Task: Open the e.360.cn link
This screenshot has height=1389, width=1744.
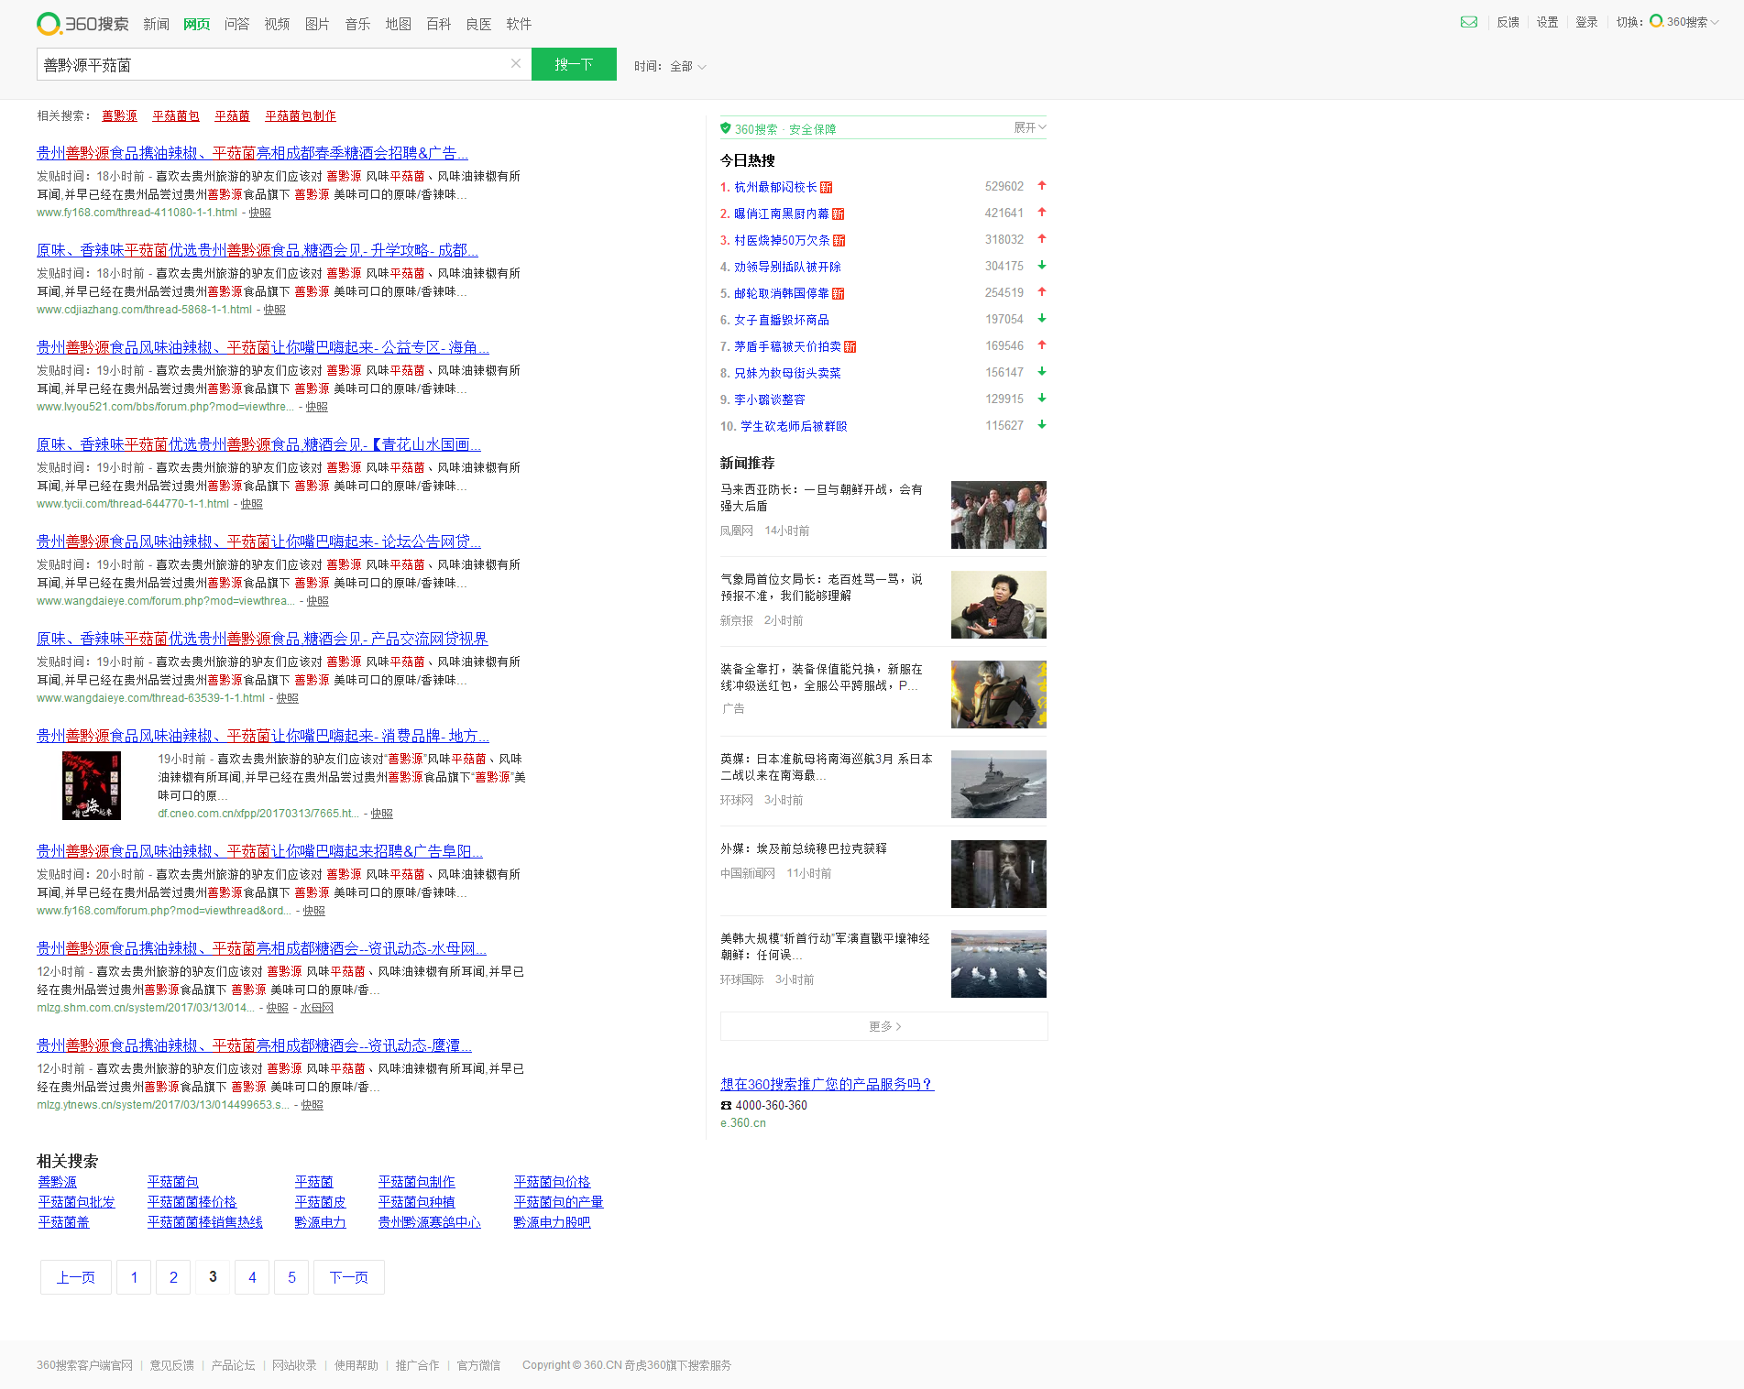Action: coord(743,1123)
